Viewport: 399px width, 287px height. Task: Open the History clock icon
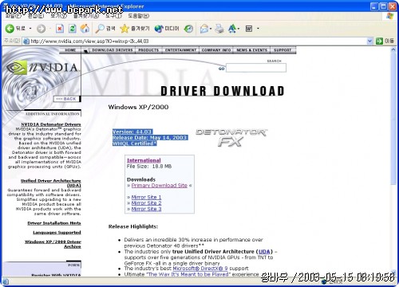coord(188,29)
